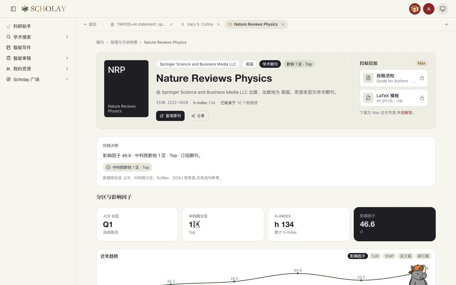Go back with the 返回 button
Image resolution: width=456 pixels, height=285 pixels.
[90, 24]
